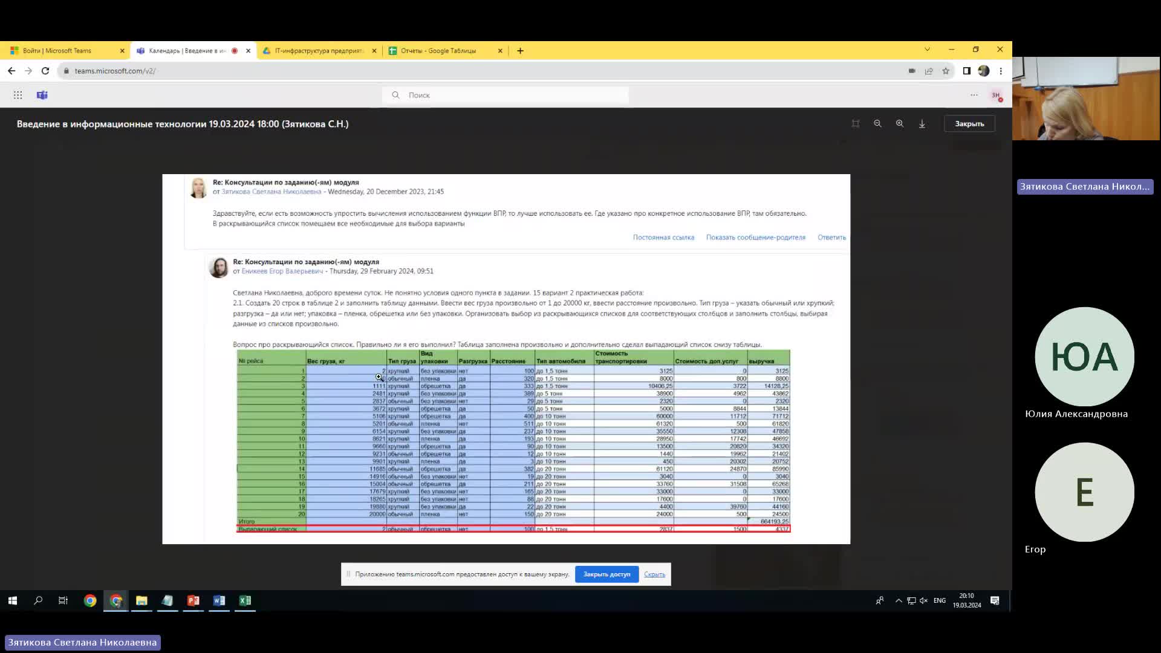Open the taskbar clock showing 20:10
Viewport: 1161px width, 653px height.
967,600
